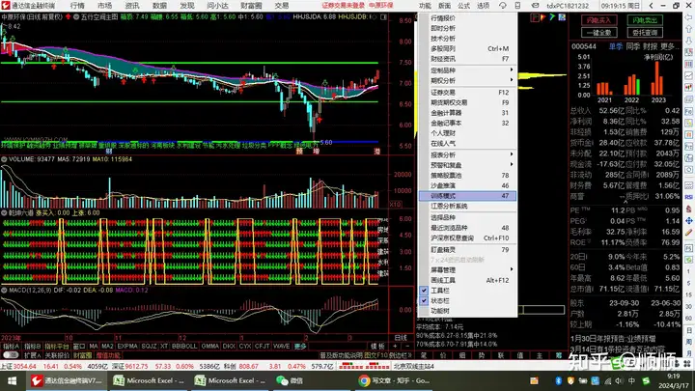Open the Chrome 写文章 window on taskbar
Viewport: 695px width, 391px height.
pos(394,380)
